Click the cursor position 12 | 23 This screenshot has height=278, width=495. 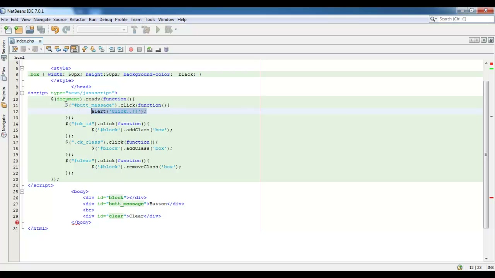coord(475,268)
